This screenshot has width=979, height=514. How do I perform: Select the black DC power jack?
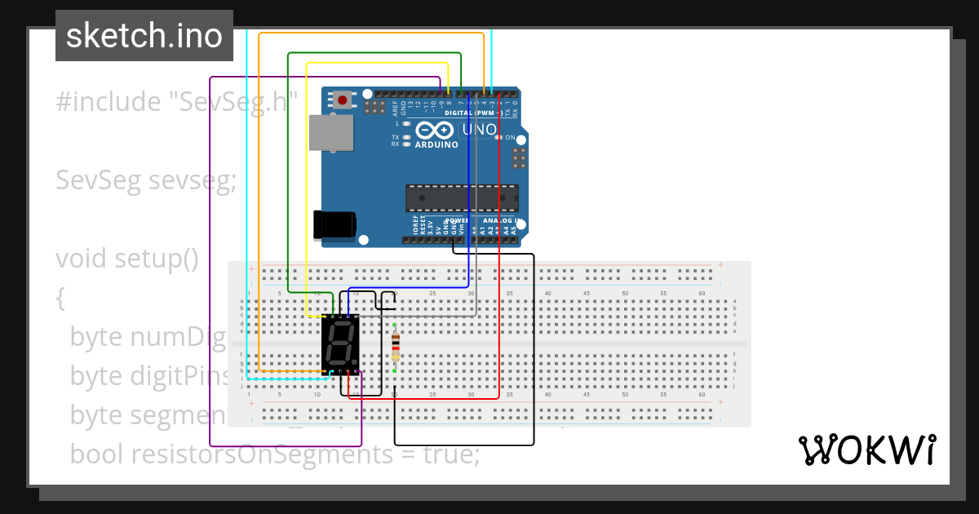[334, 224]
